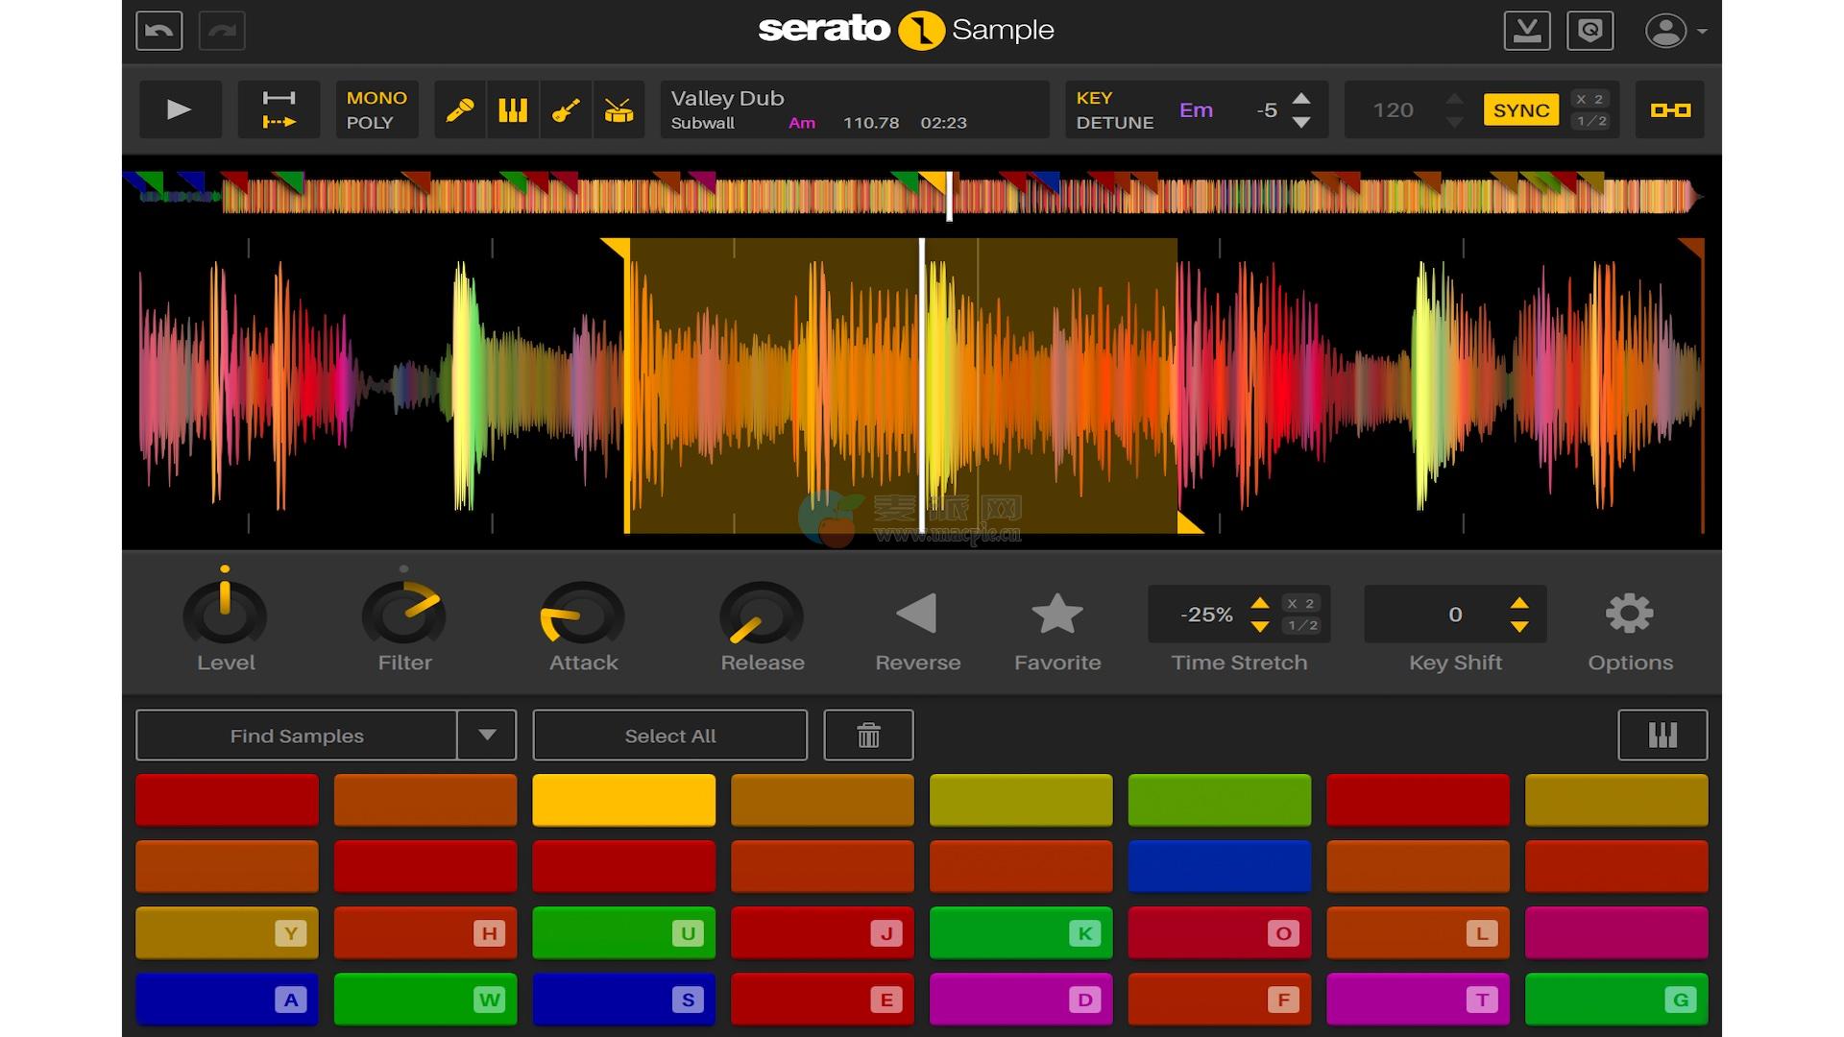This screenshot has width=1844, height=1037.
Task: Toggle the Favorite star
Action: (1056, 615)
